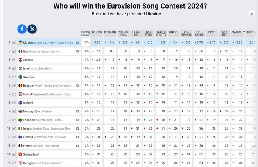Play Finland's No Rules video
The width and height of the screenshot is (258, 167).
pyautogui.click(x=77, y=137)
